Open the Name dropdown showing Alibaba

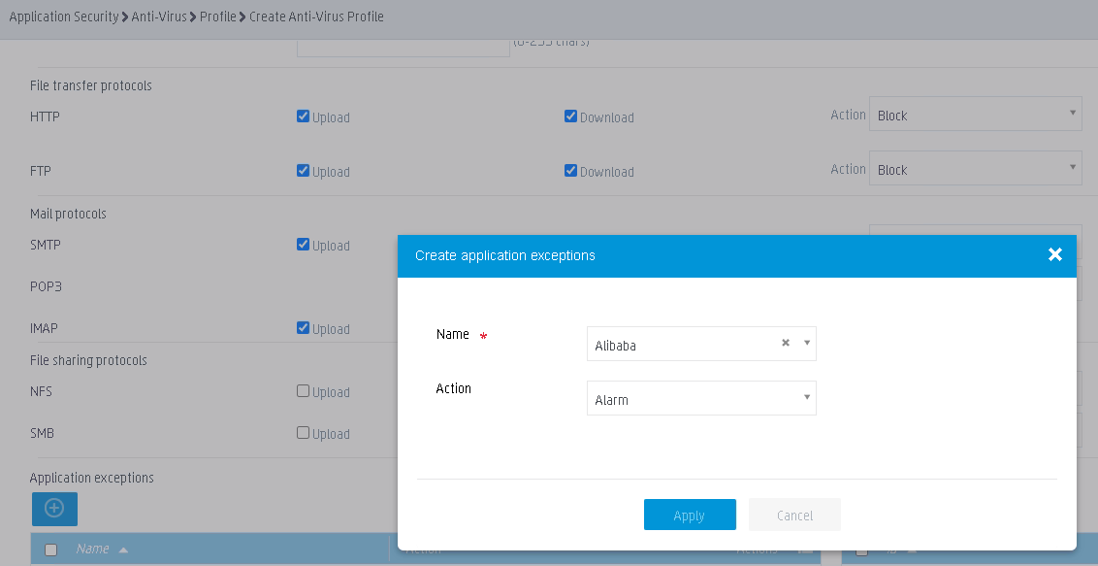click(701, 344)
